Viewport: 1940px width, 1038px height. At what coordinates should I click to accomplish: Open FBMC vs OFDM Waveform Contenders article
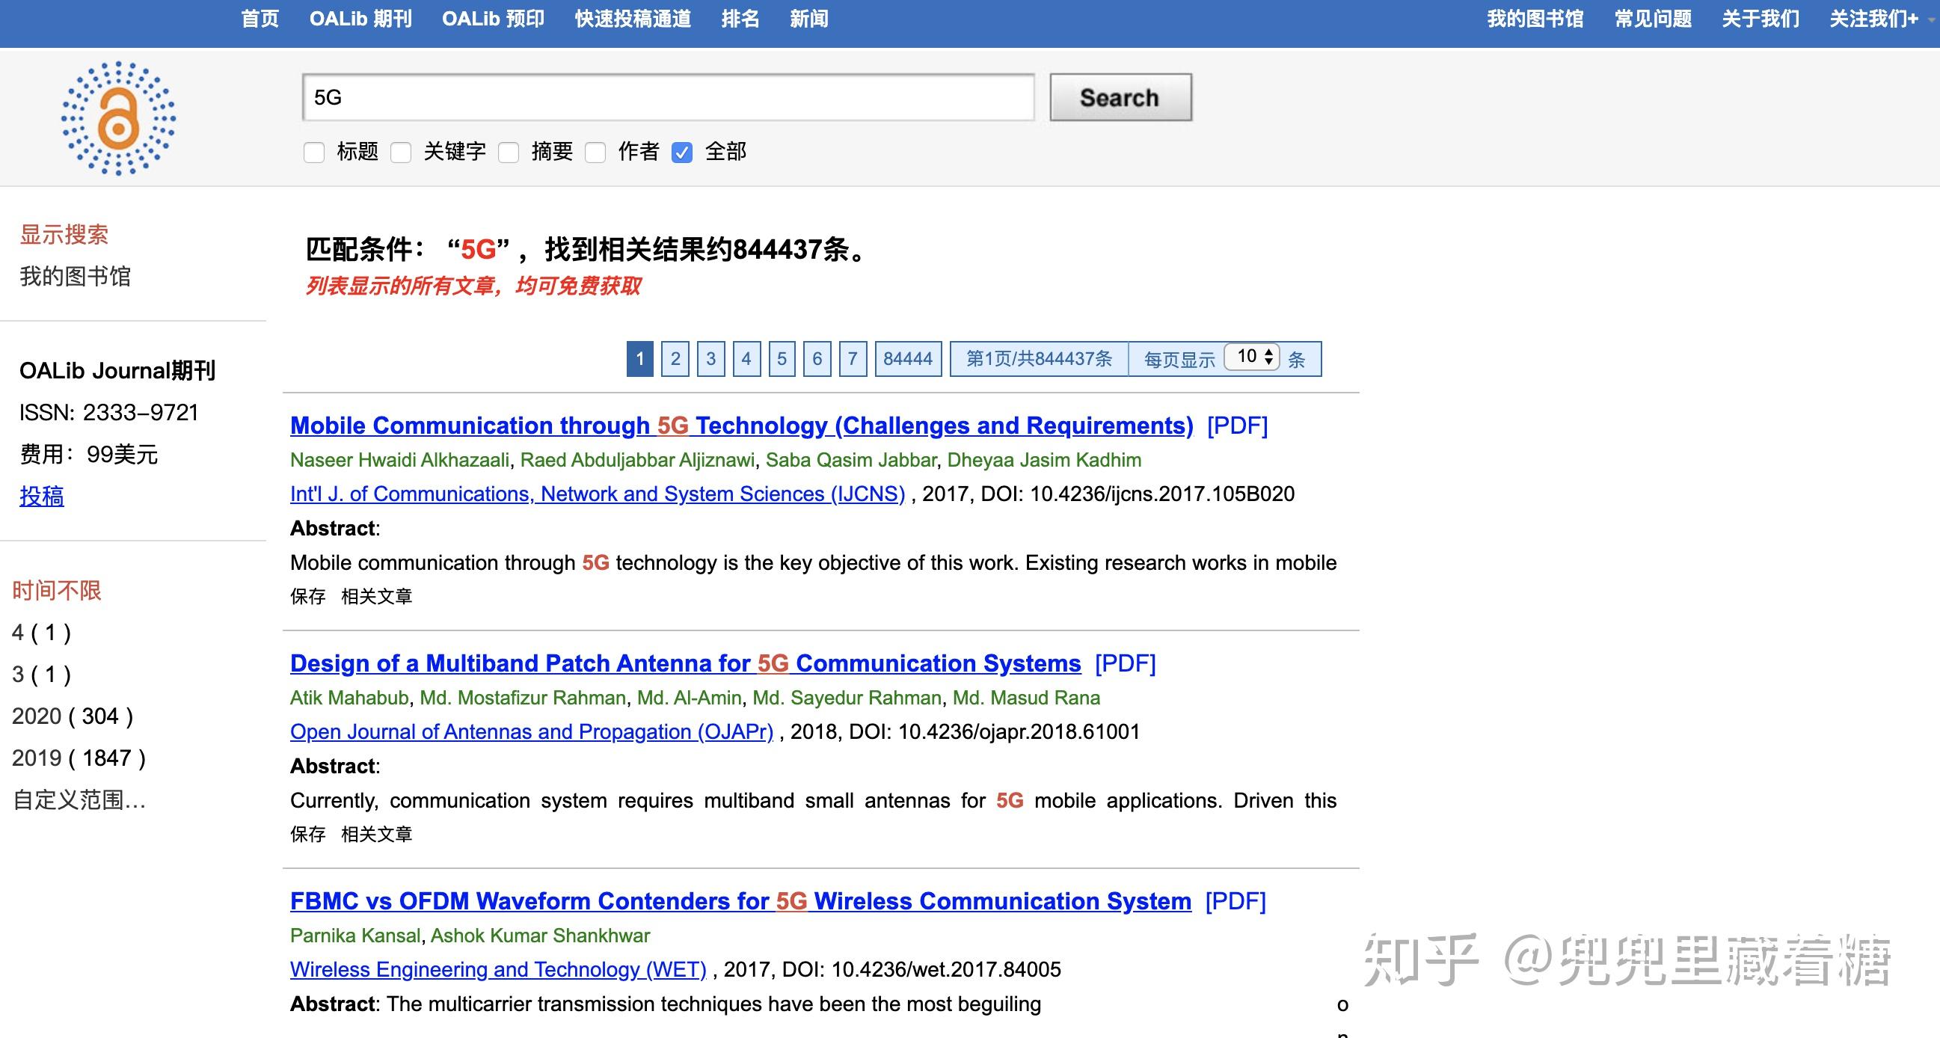(741, 902)
